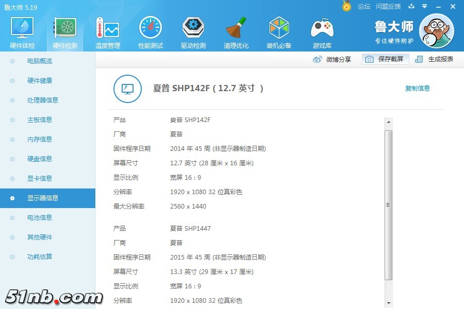Open the 游戏库 gamepad icon
Screen dimensions: 464x309
[x=322, y=32]
